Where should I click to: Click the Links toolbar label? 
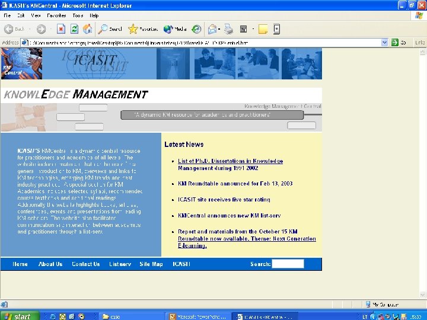420,43
